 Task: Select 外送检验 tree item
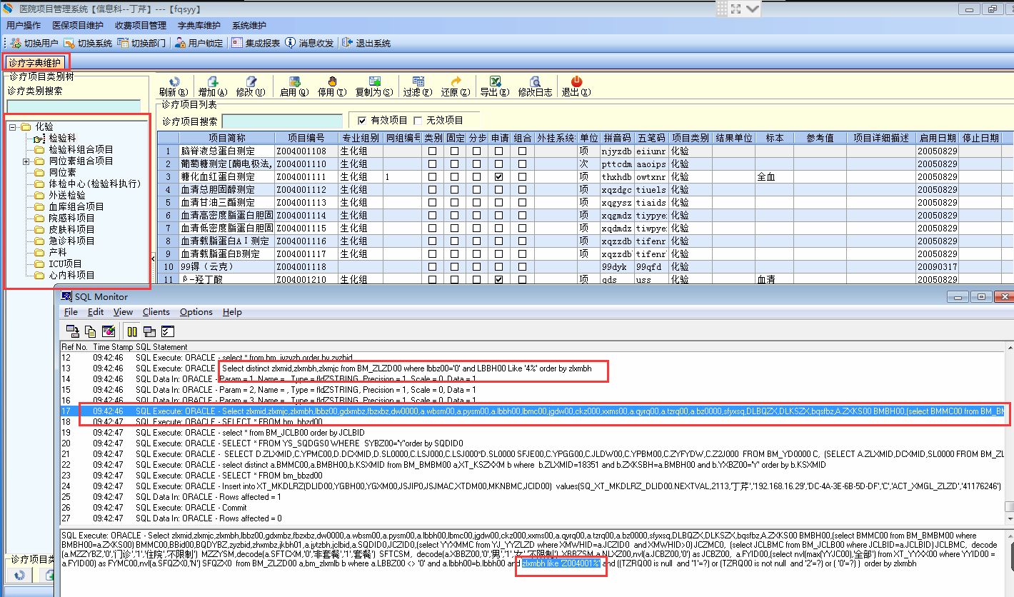pyautogui.click(x=66, y=195)
